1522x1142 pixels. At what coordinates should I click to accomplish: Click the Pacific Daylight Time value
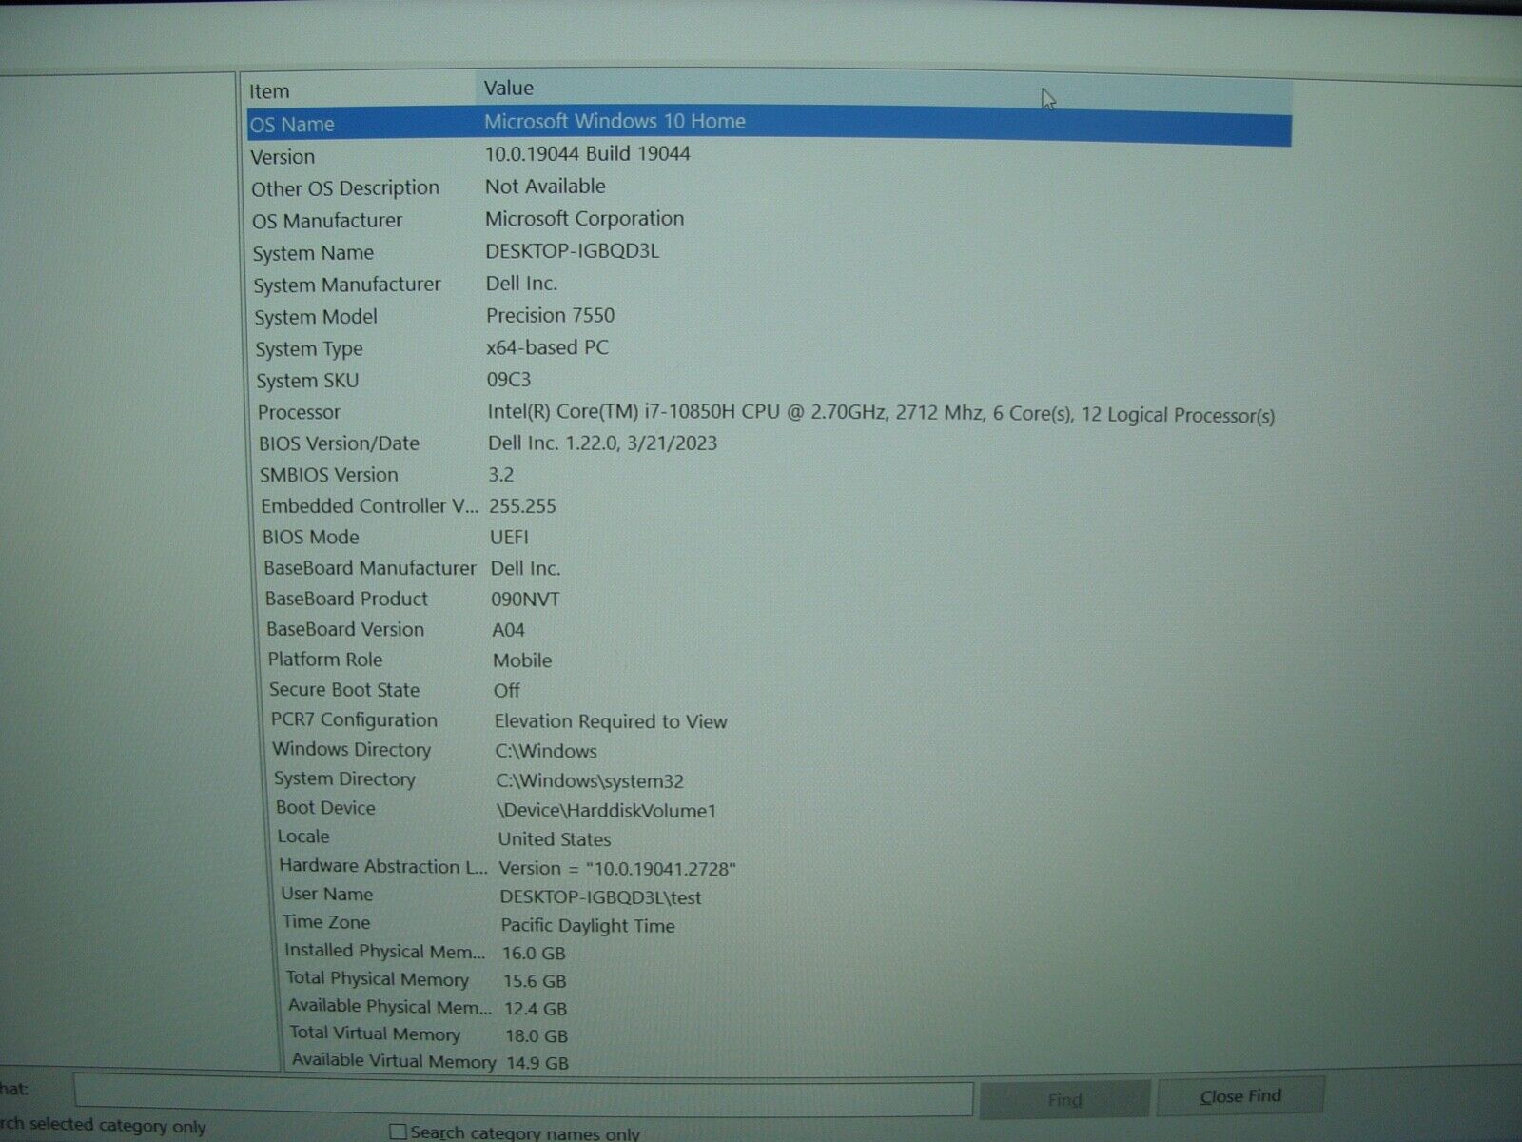tap(588, 925)
